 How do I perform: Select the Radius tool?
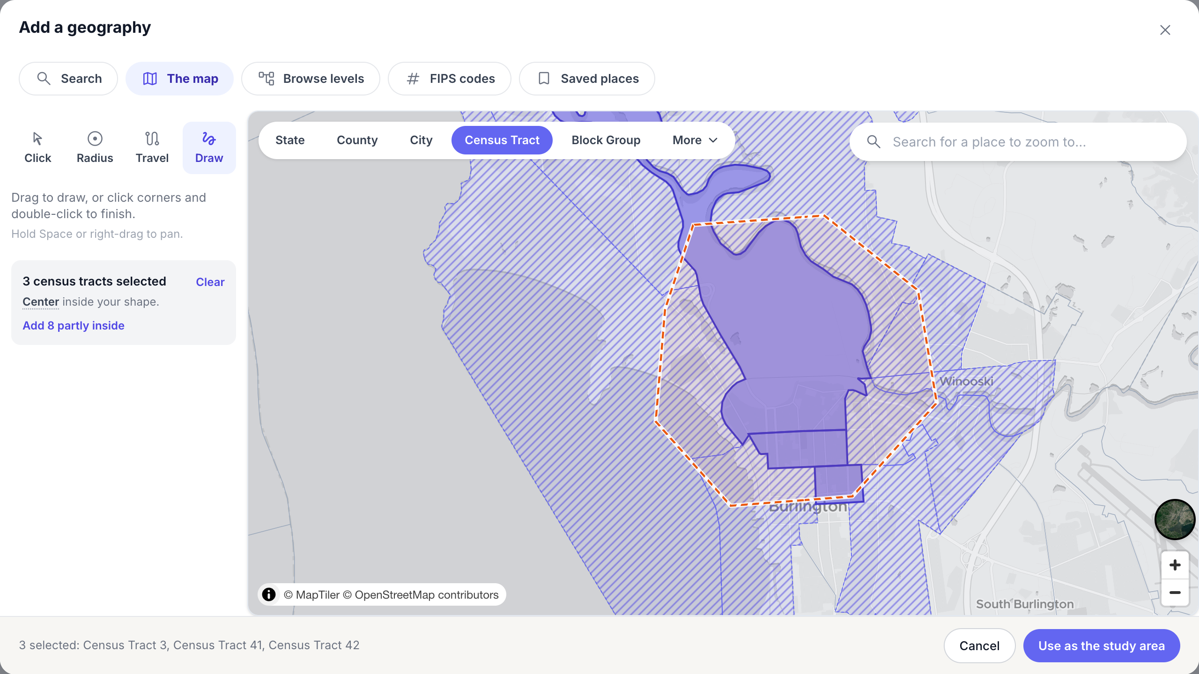point(95,148)
